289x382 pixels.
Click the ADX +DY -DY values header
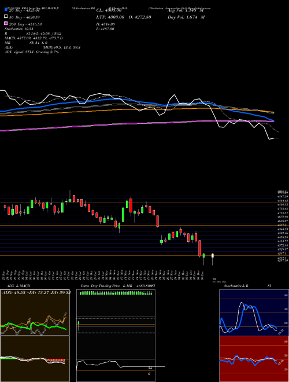(x=36, y=292)
